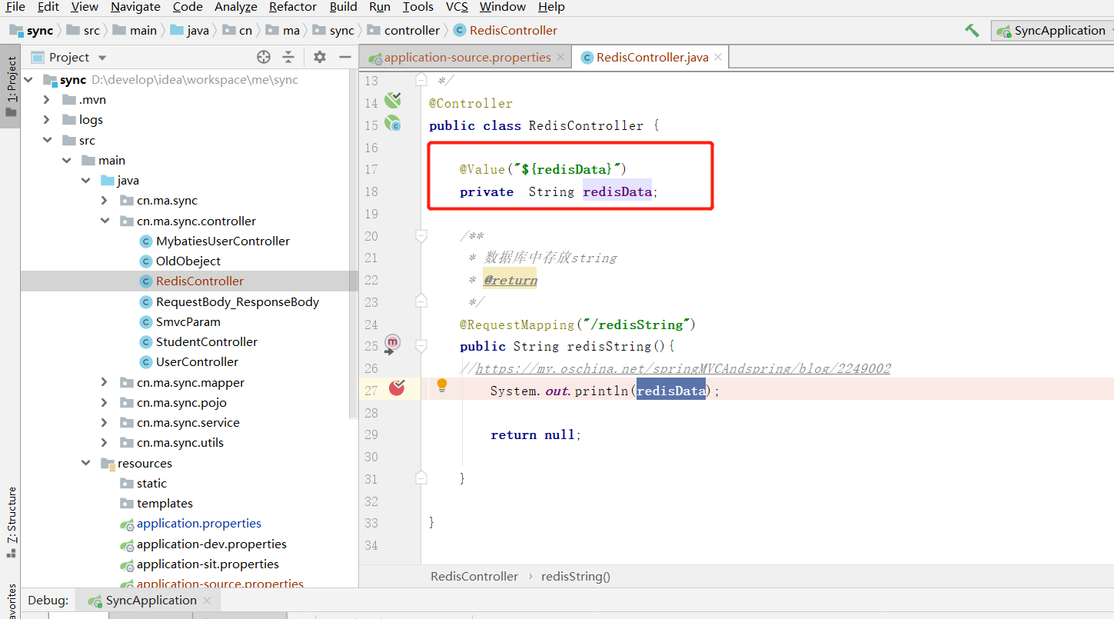Open the oschina blog link in comment
The height and width of the screenshot is (619, 1114).
click(x=683, y=368)
